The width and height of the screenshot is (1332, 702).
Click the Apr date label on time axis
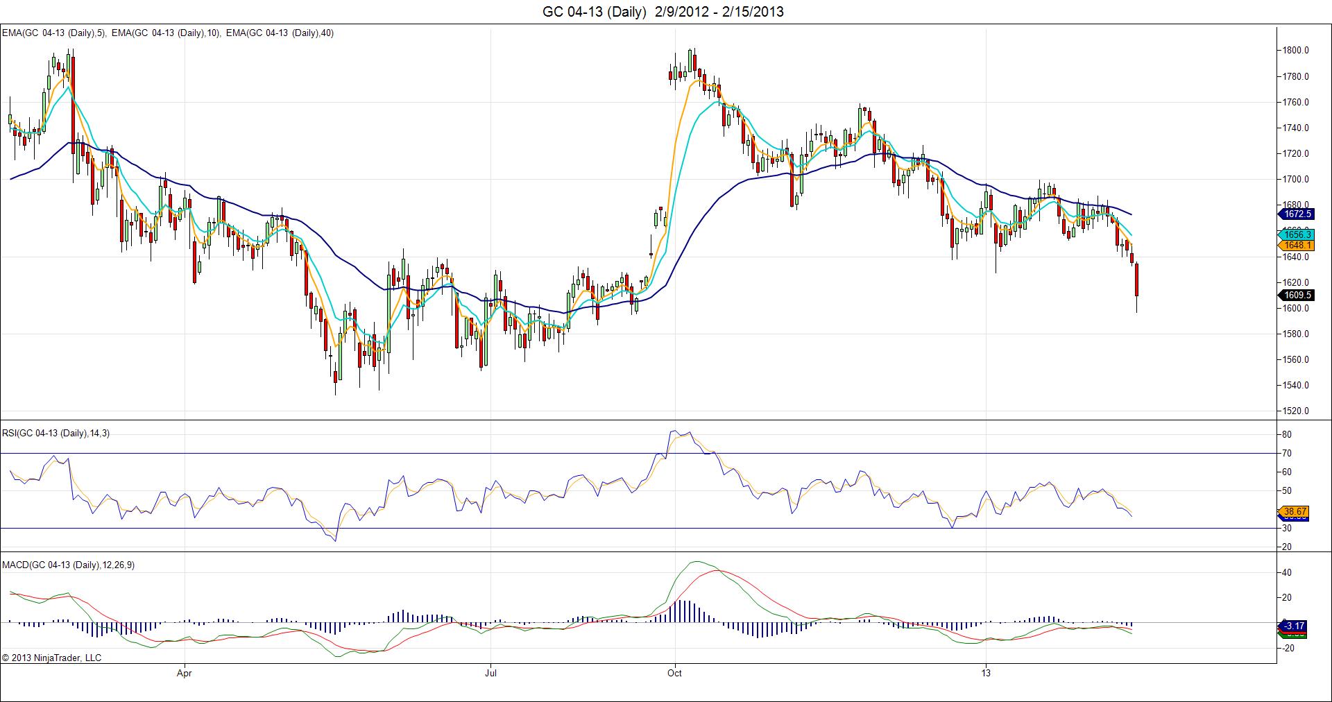(184, 673)
